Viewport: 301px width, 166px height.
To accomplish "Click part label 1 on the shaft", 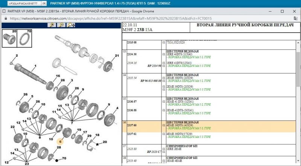I will click(x=35, y=65).
